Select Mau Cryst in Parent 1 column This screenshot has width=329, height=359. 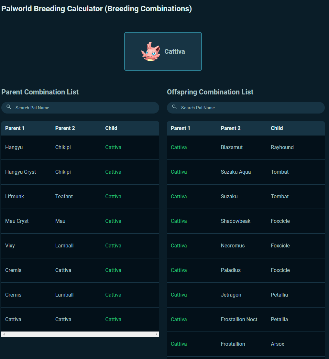[17, 221]
